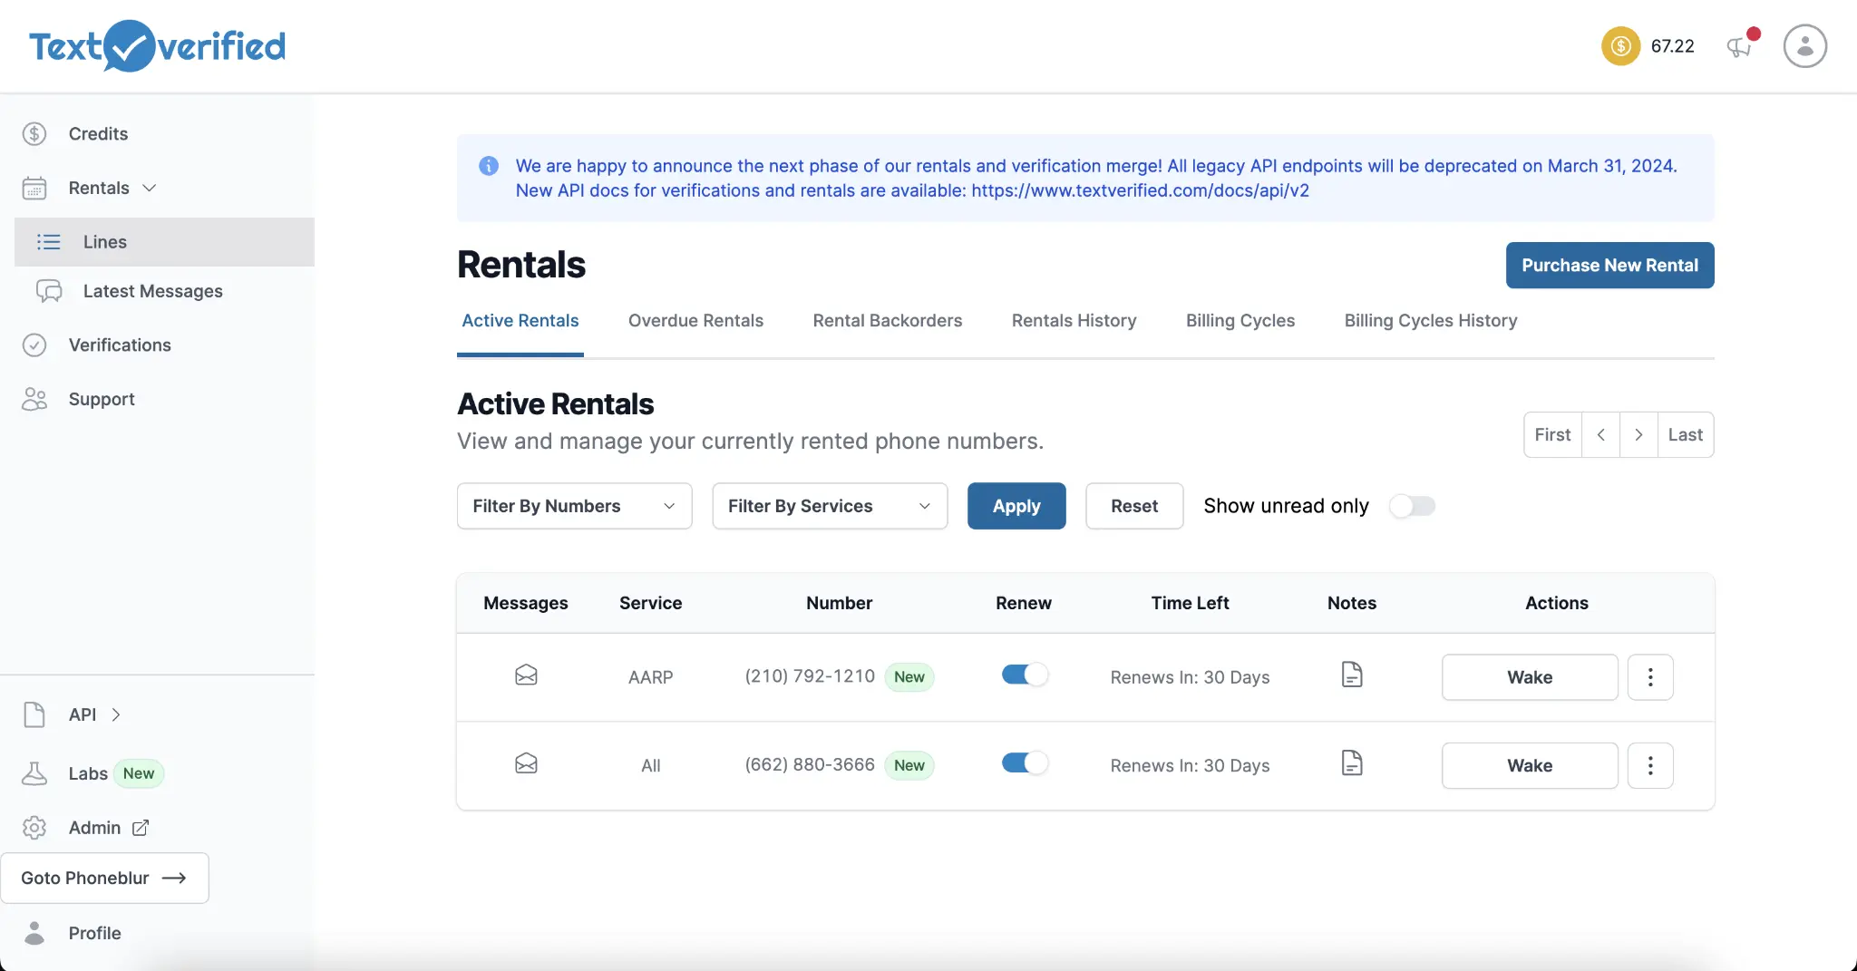The width and height of the screenshot is (1857, 971).
Task: Click the Time Left column header
Action: tap(1190, 603)
